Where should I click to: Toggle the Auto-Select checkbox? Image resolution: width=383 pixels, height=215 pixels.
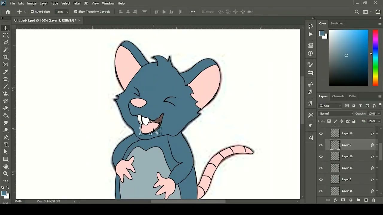point(32,12)
